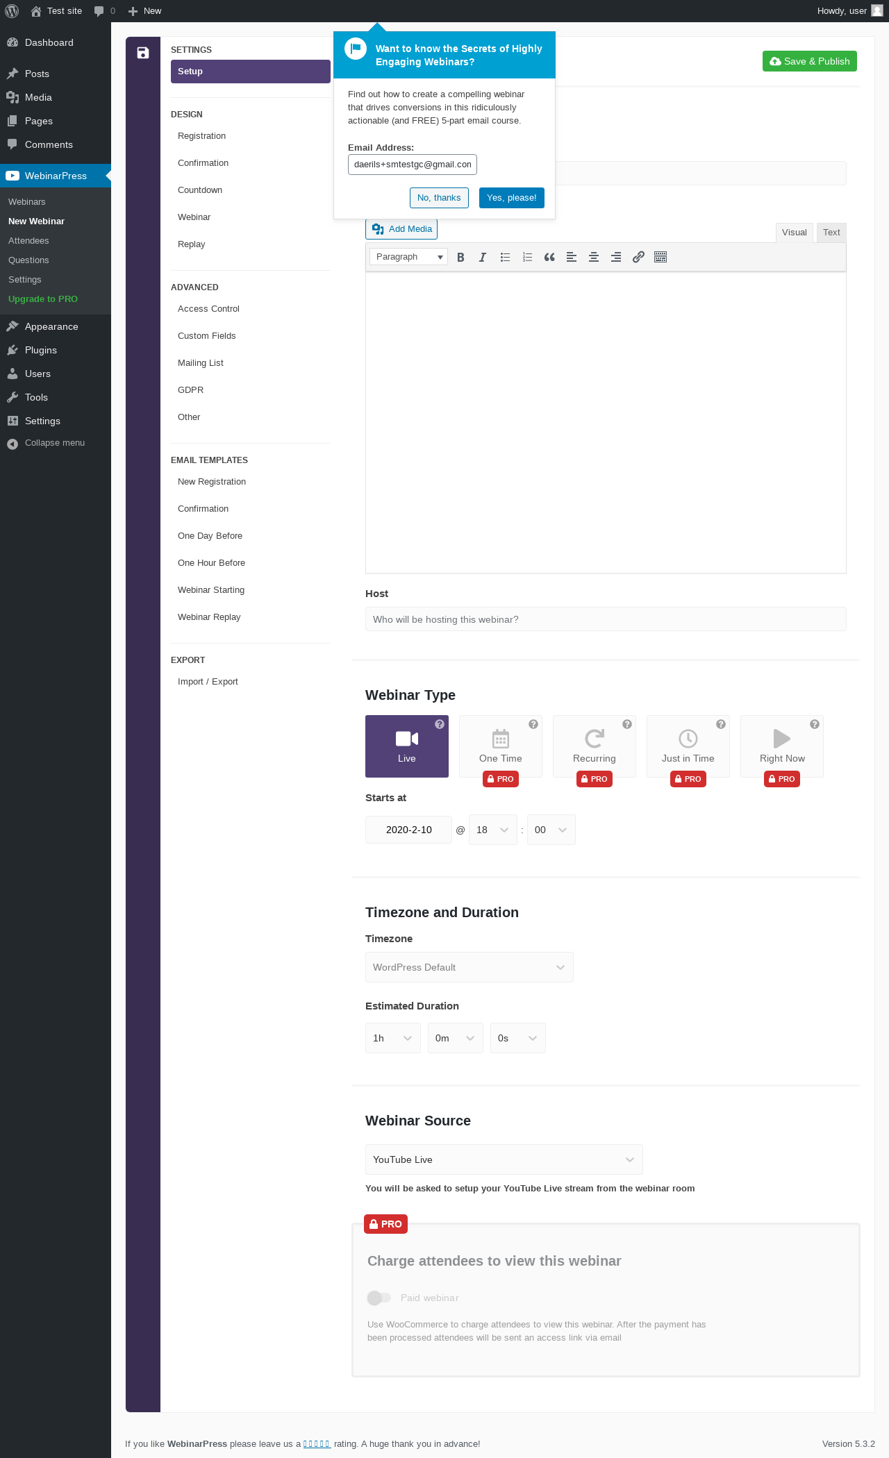889x1458 pixels.
Task: Align text left
Action: pos(572,257)
